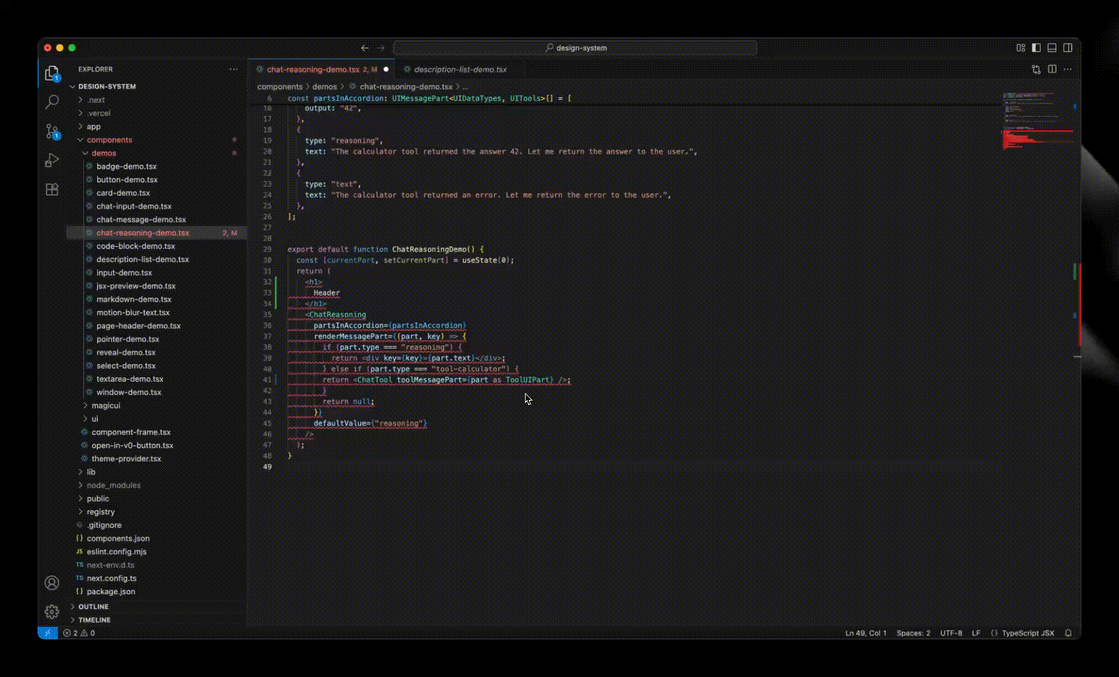1119x677 pixels.
Task: Expand the node_modules folder
Action: (113, 485)
